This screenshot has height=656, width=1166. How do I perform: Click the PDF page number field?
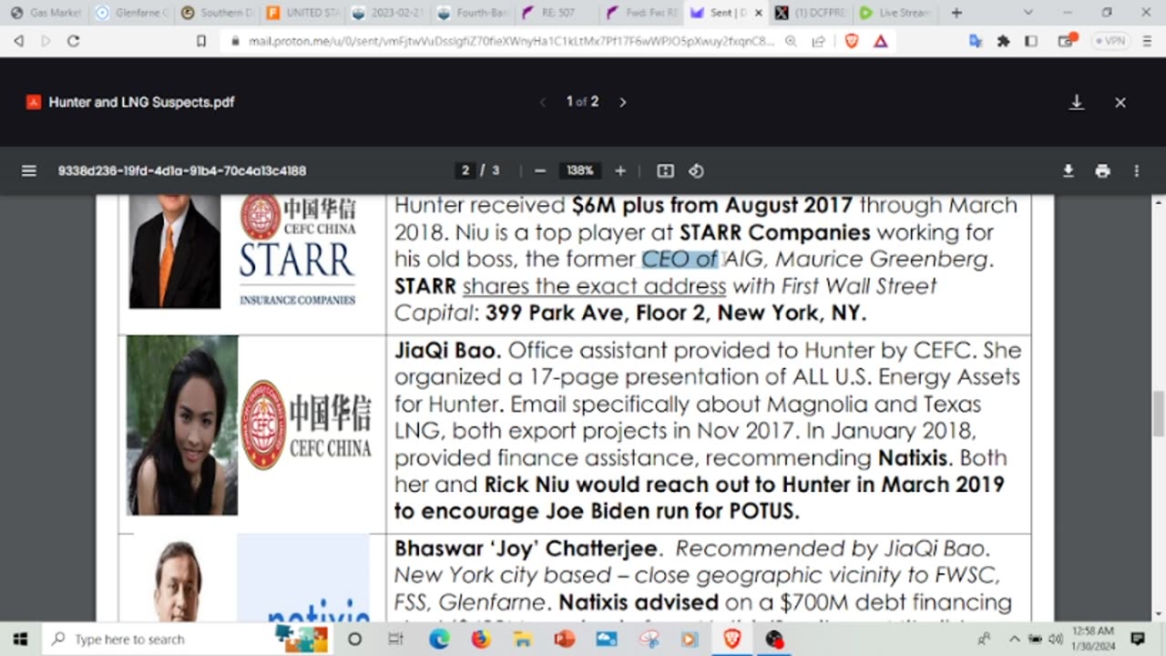click(x=465, y=170)
